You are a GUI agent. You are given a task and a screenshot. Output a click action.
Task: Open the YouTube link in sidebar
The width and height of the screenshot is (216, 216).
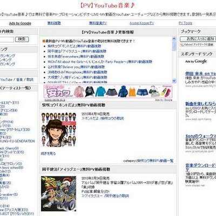click(6, 79)
